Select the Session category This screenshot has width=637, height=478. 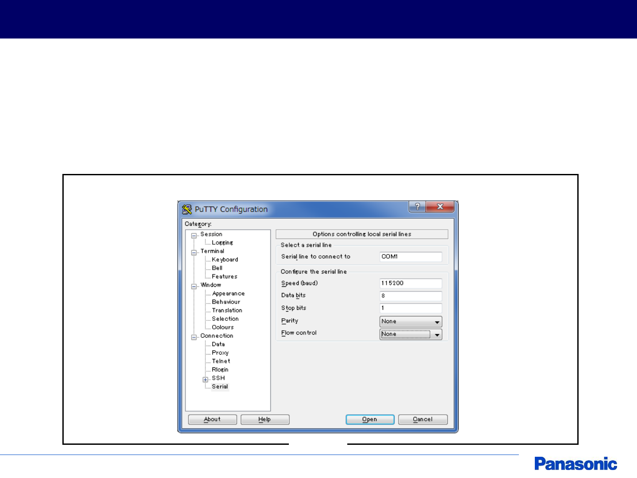coord(211,234)
